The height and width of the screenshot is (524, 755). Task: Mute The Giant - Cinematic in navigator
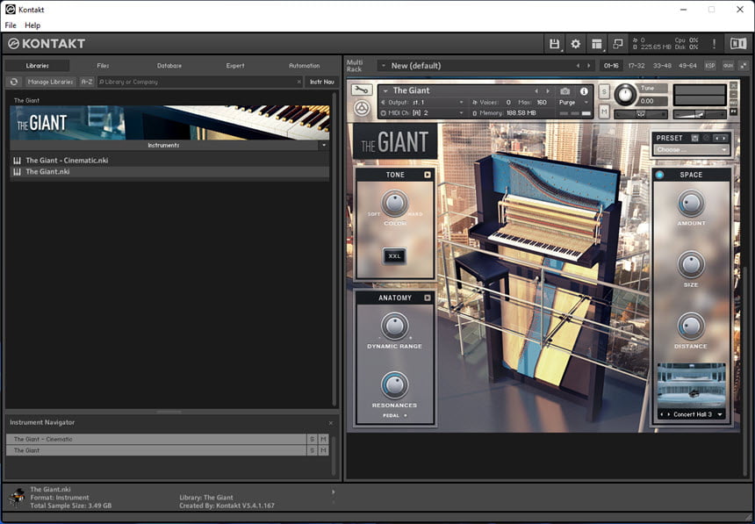pos(323,439)
